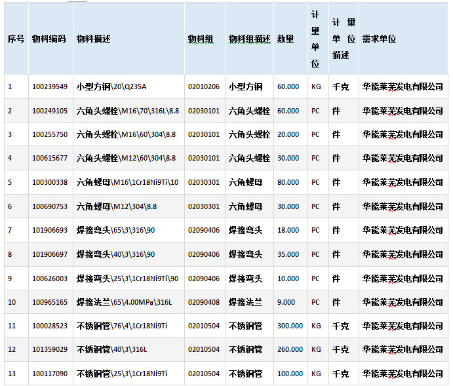Click KG unit in row 1
The height and width of the screenshot is (386, 453).
pyautogui.click(x=316, y=87)
